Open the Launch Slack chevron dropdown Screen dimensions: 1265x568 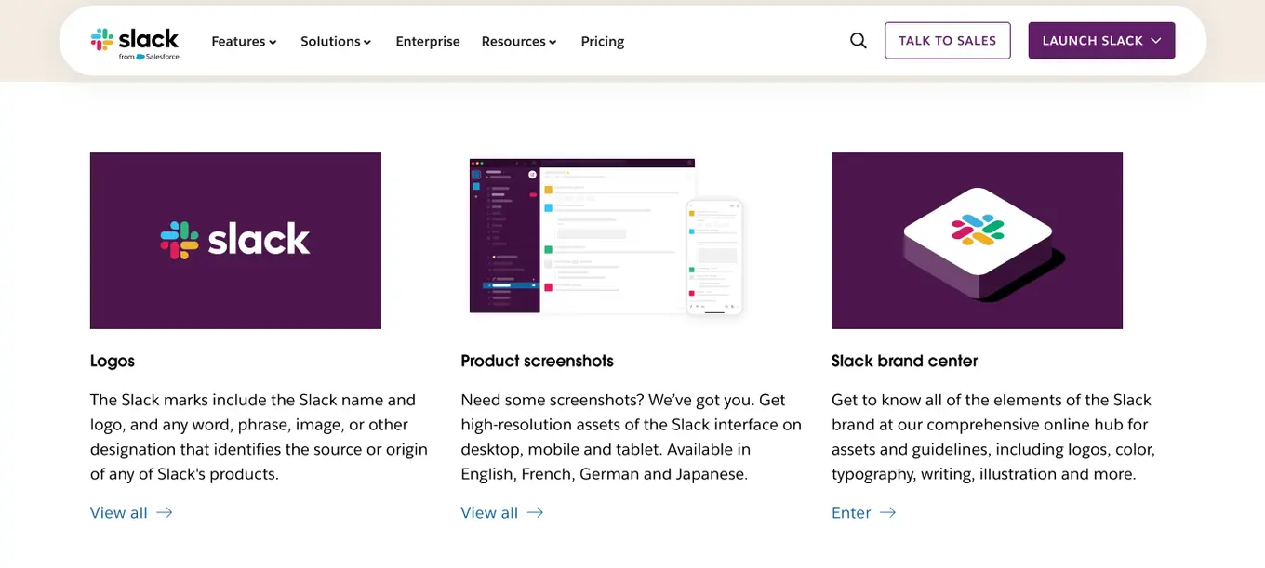pyautogui.click(x=1154, y=40)
